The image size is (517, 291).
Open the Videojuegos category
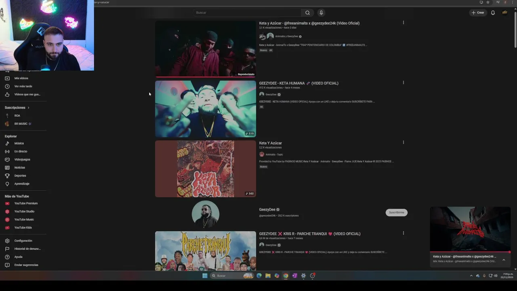tap(23, 159)
